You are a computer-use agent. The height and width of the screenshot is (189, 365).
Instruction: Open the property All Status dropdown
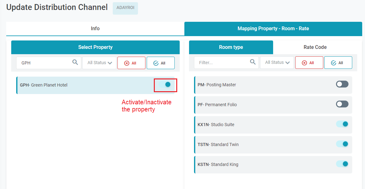tap(99, 63)
